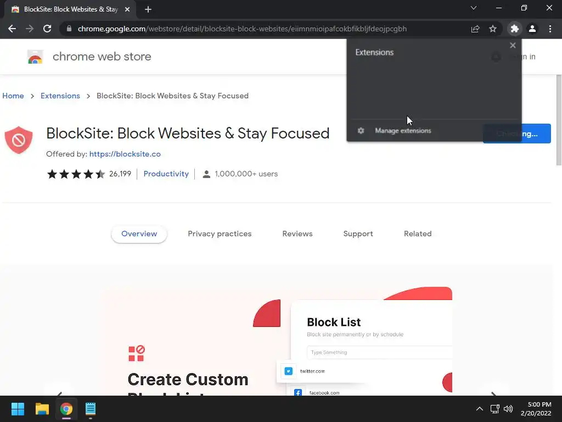Open the Chrome profile icon
The image size is (562, 422).
(532, 29)
